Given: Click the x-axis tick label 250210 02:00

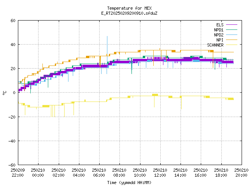Looking at the screenshot, I should 59,173.
